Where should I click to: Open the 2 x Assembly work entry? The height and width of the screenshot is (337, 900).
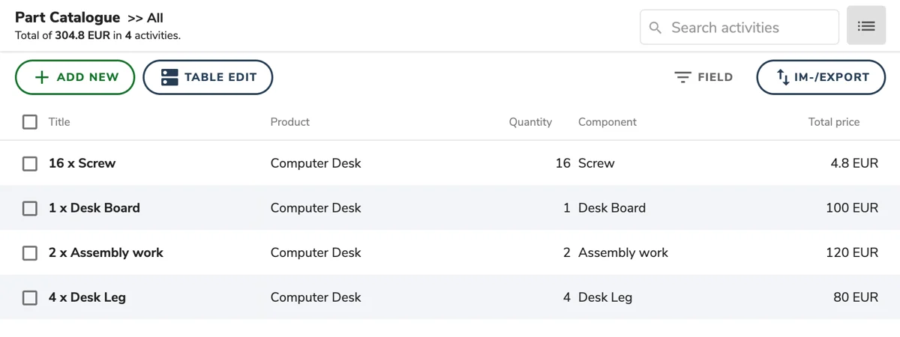click(106, 253)
